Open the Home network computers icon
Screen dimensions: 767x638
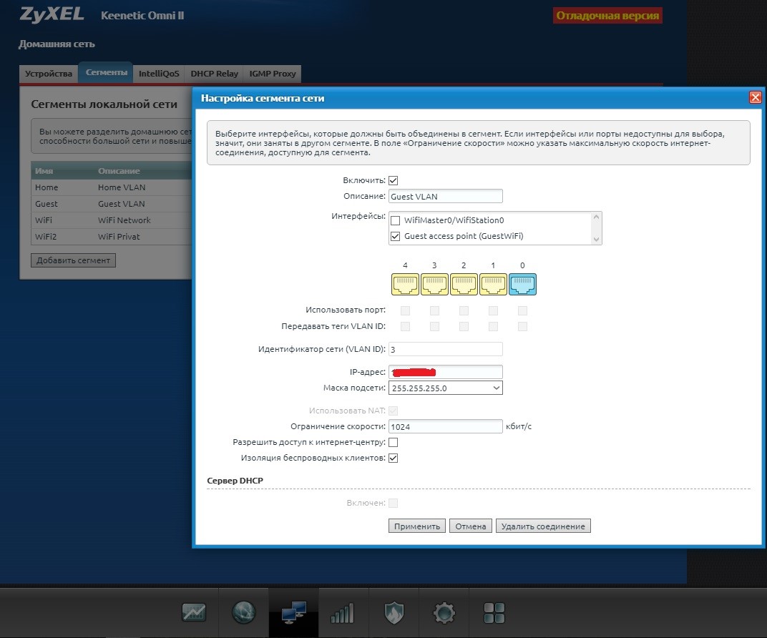pyautogui.click(x=293, y=612)
